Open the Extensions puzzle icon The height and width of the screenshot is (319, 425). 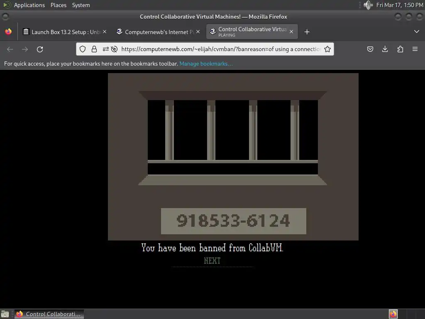[x=400, y=49]
